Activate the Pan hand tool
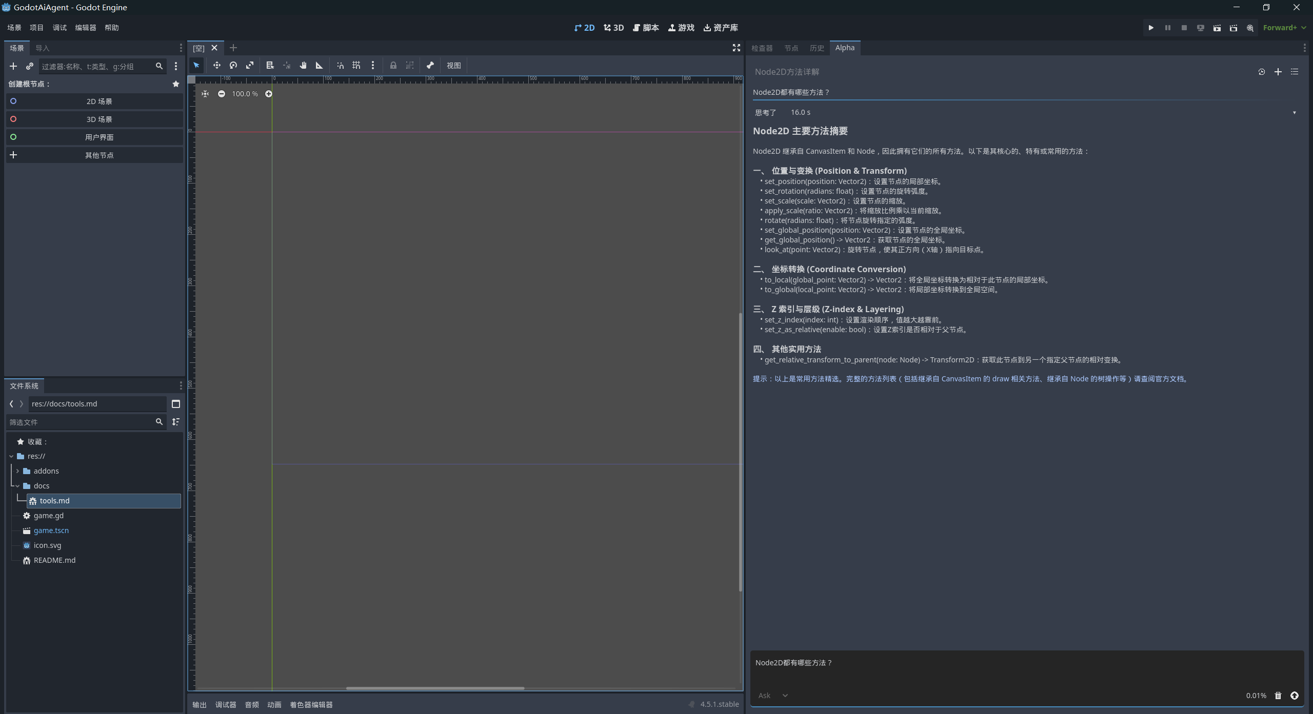This screenshot has width=1313, height=714. (x=303, y=65)
